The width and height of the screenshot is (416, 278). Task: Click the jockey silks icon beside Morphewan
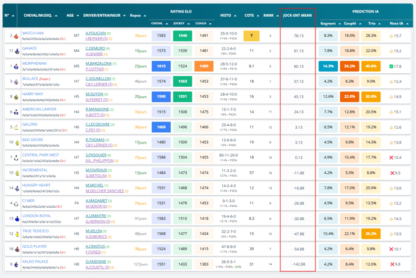click(x=15, y=66)
